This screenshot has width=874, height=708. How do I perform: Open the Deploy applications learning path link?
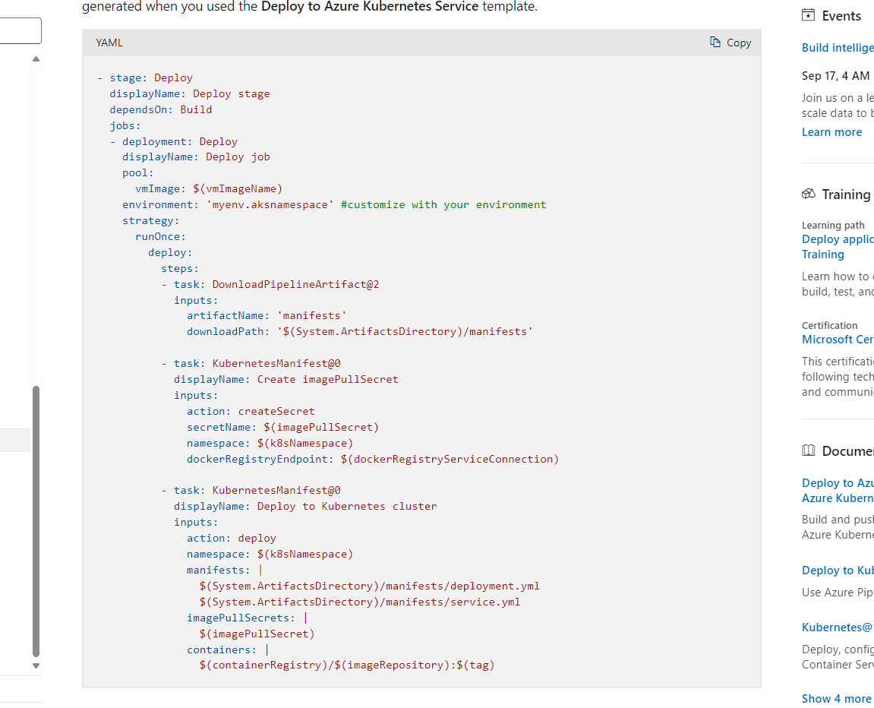pos(838,246)
